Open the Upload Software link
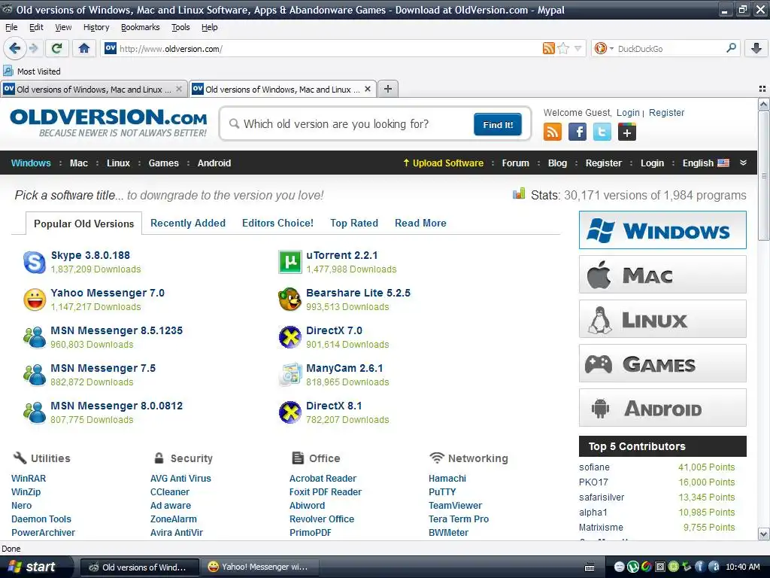Viewport: 770px width, 578px height. (443, 163)
